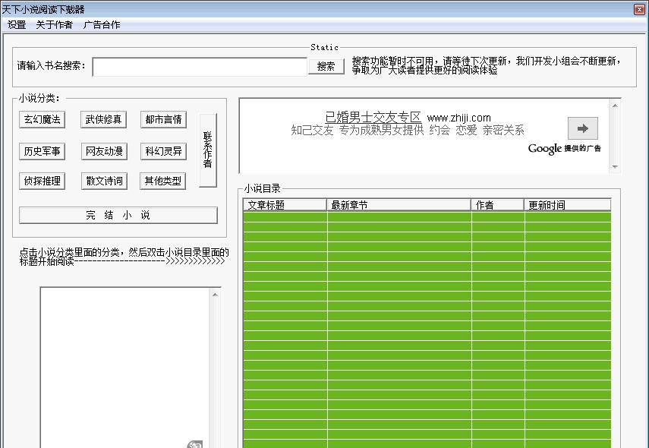649x448 pixels.
Task: Click the 知己交友 ad description text
Action: (x=408, y=131)
